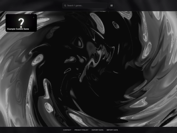Click inside the games search box placeholder text
177x133 pixels.
(75, 6)
